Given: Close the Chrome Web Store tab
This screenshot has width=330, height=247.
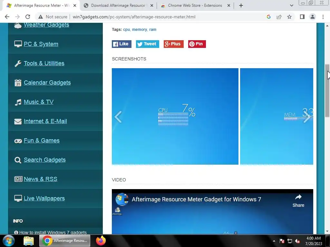Looking at the screenshot, I should pyautogui.click(x=228, y=5).
